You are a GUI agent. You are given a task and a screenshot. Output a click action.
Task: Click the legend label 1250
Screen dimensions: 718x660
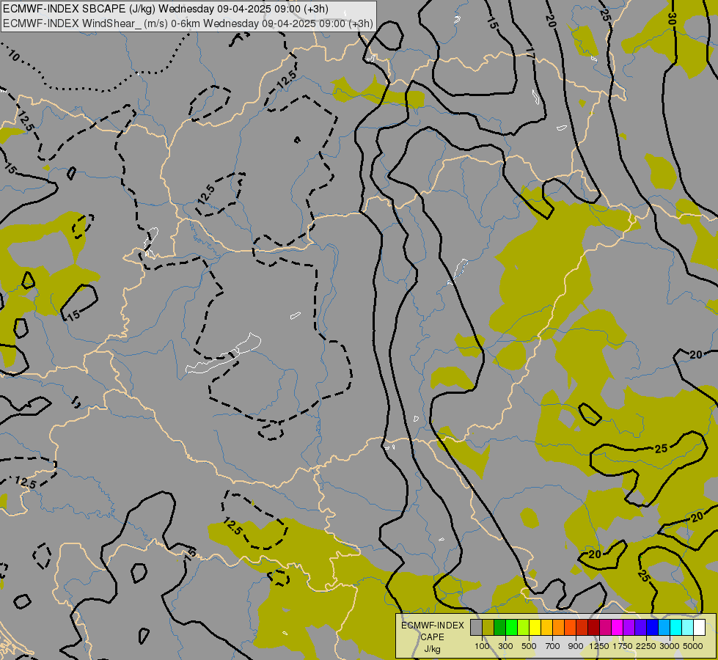(599, 646)
